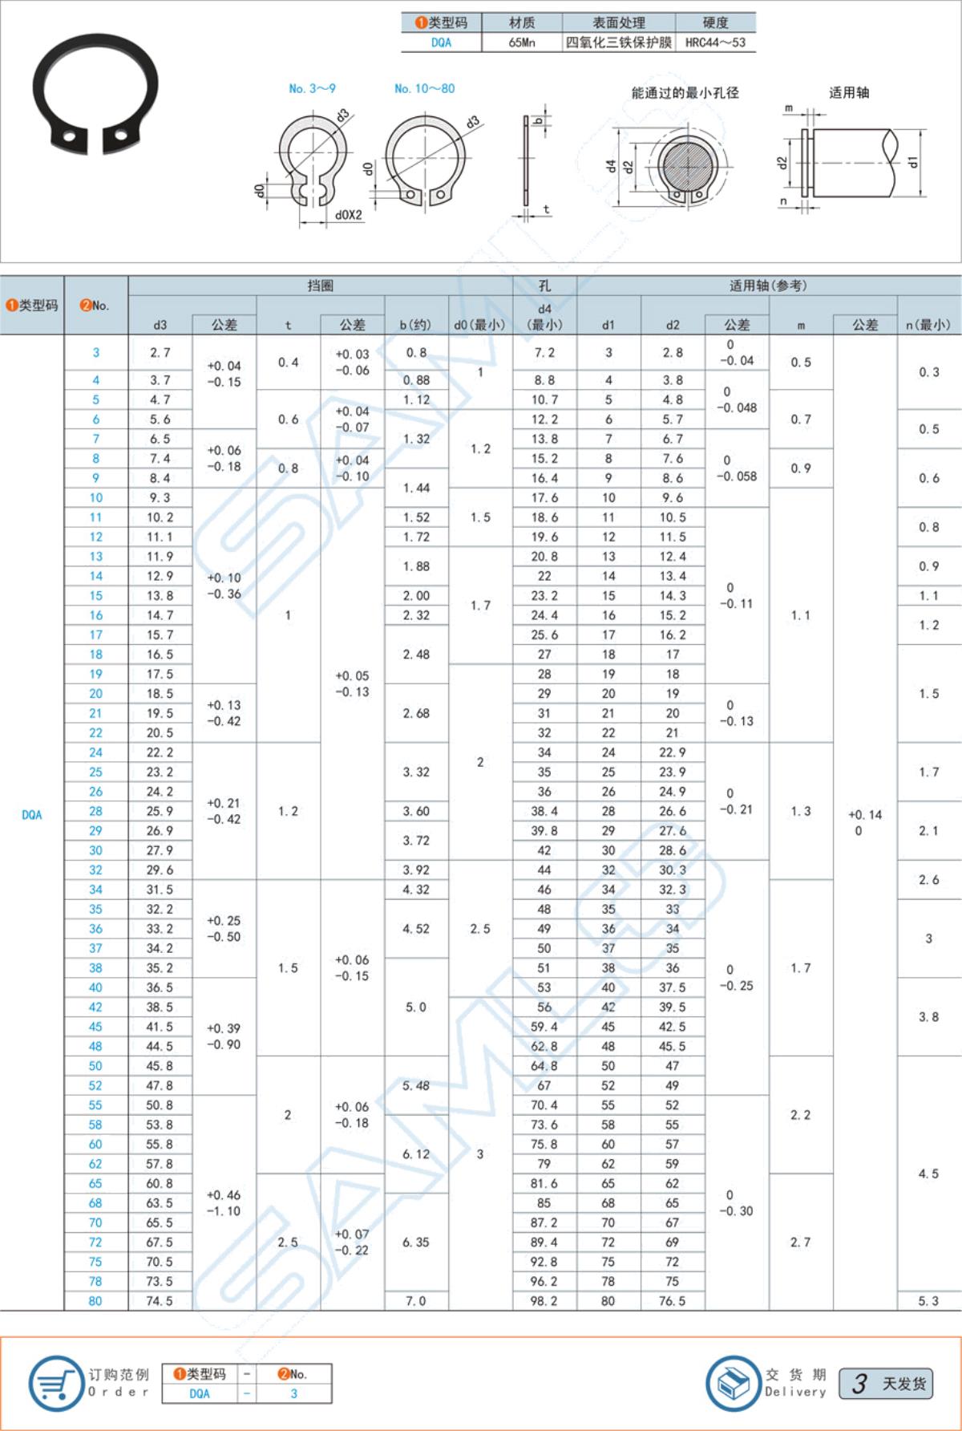Screen dimensions: 962x1431
Task: Select the d2 value "76.5"
Action: (673, 1301)
